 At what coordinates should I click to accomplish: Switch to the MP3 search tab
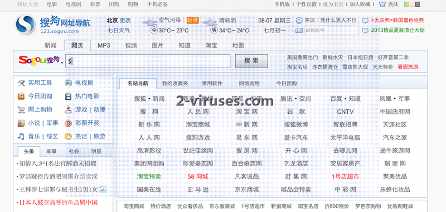104,45
